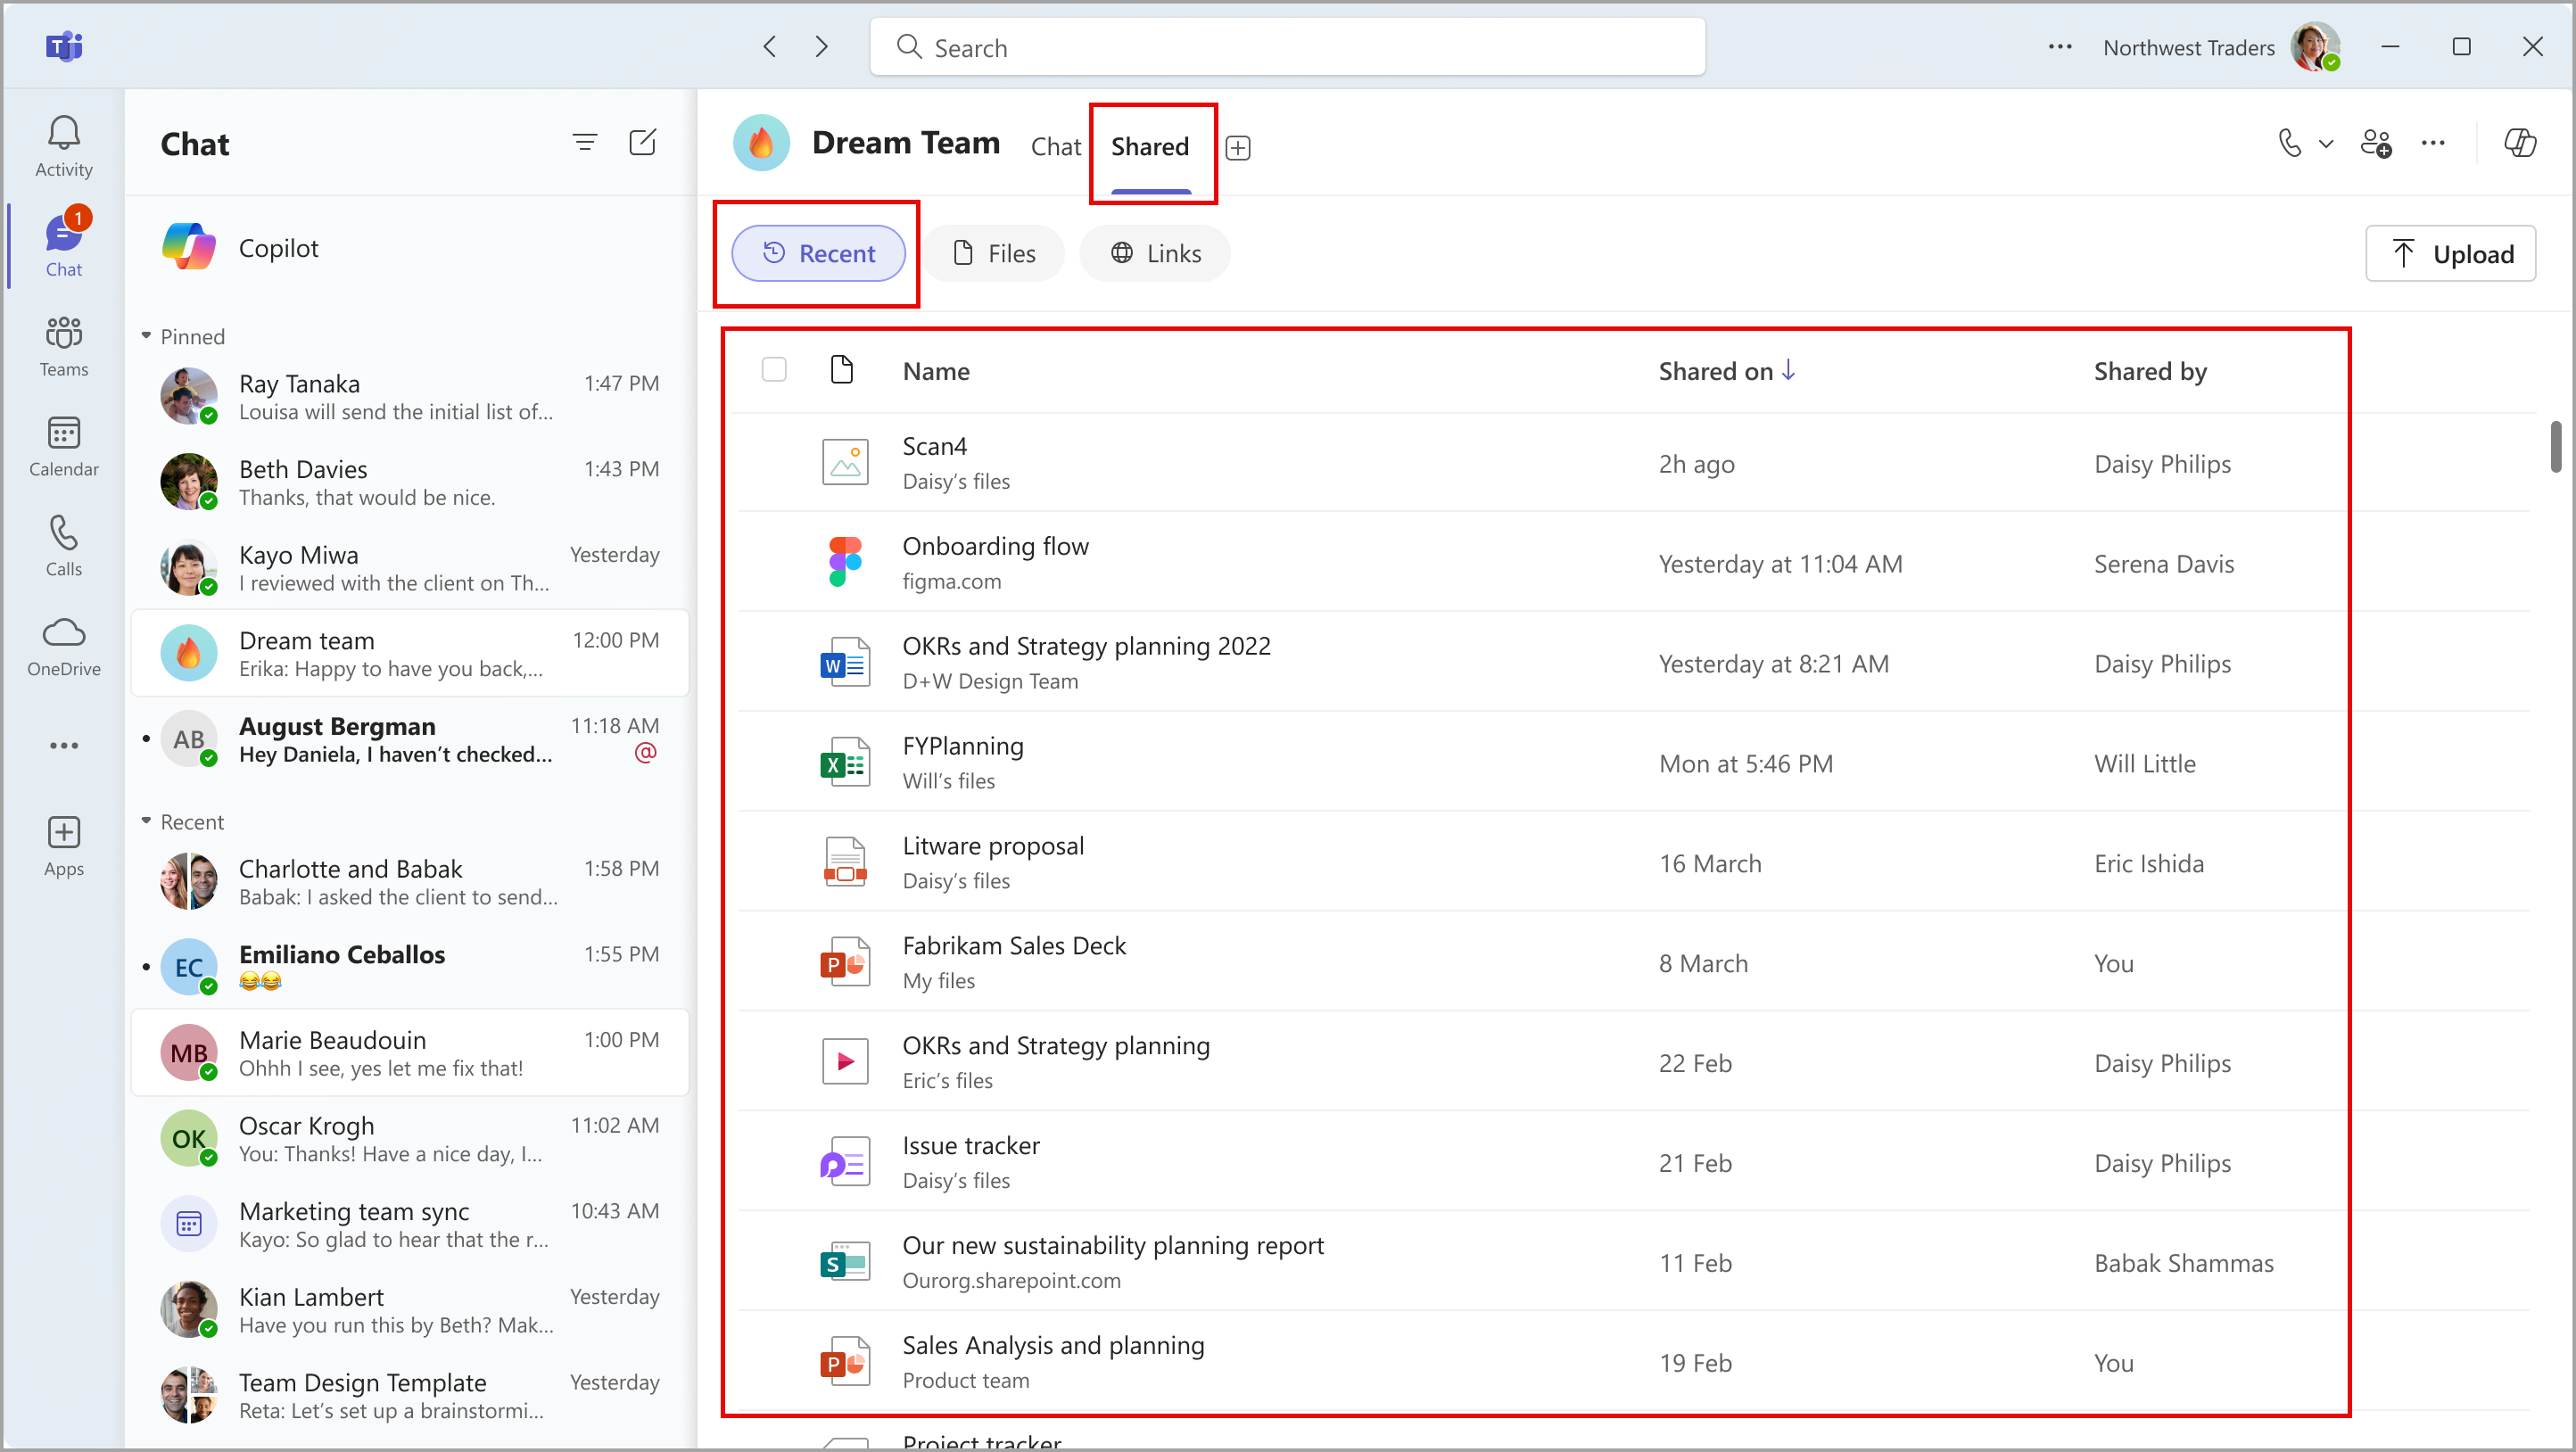
Task: Add people to the Dream Team chat
Action: tap(2377, 144)
